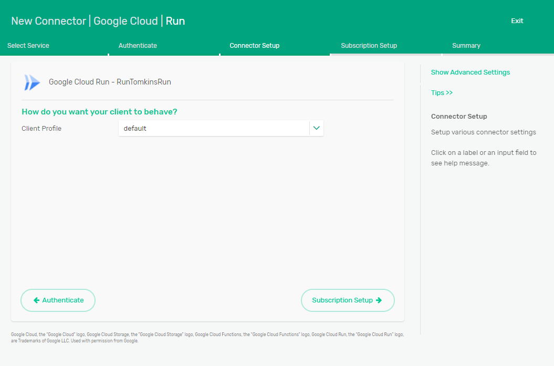Click the right arrow icon on Subscription Setup button

[379, 300]
